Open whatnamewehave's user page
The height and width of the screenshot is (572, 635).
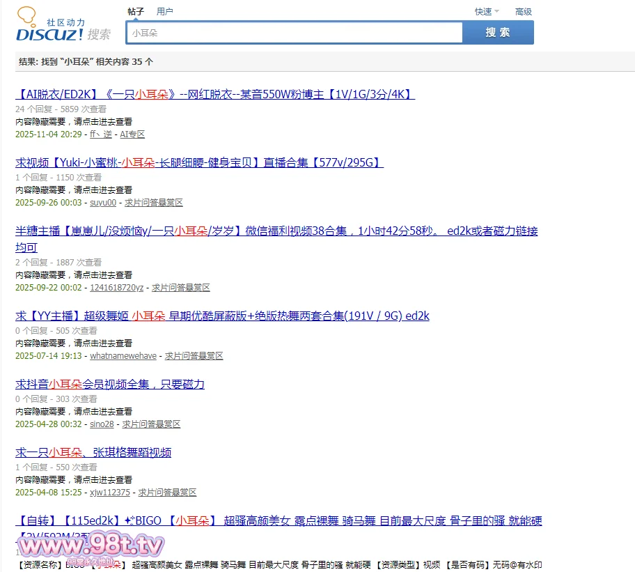coord(123,355)
